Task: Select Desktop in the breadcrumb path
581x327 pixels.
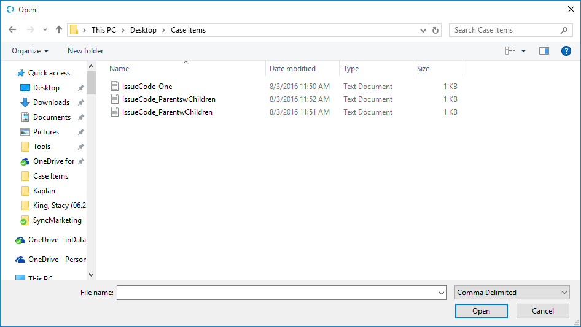Action: coord(143,30)
